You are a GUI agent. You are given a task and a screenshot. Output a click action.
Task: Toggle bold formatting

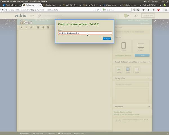(x=21, y=28)
